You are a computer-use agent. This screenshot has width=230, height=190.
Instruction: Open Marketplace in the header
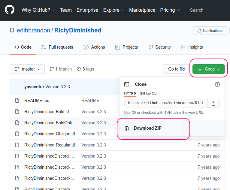click(x=142, y=10)
